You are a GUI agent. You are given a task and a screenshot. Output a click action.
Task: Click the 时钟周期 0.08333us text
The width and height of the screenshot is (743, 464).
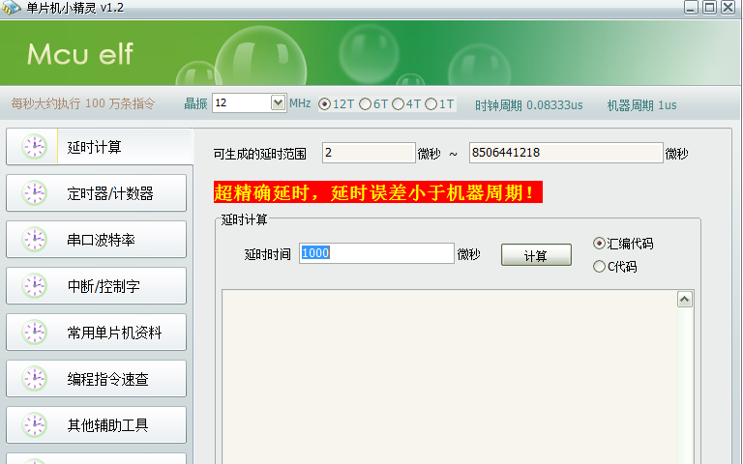529,105
